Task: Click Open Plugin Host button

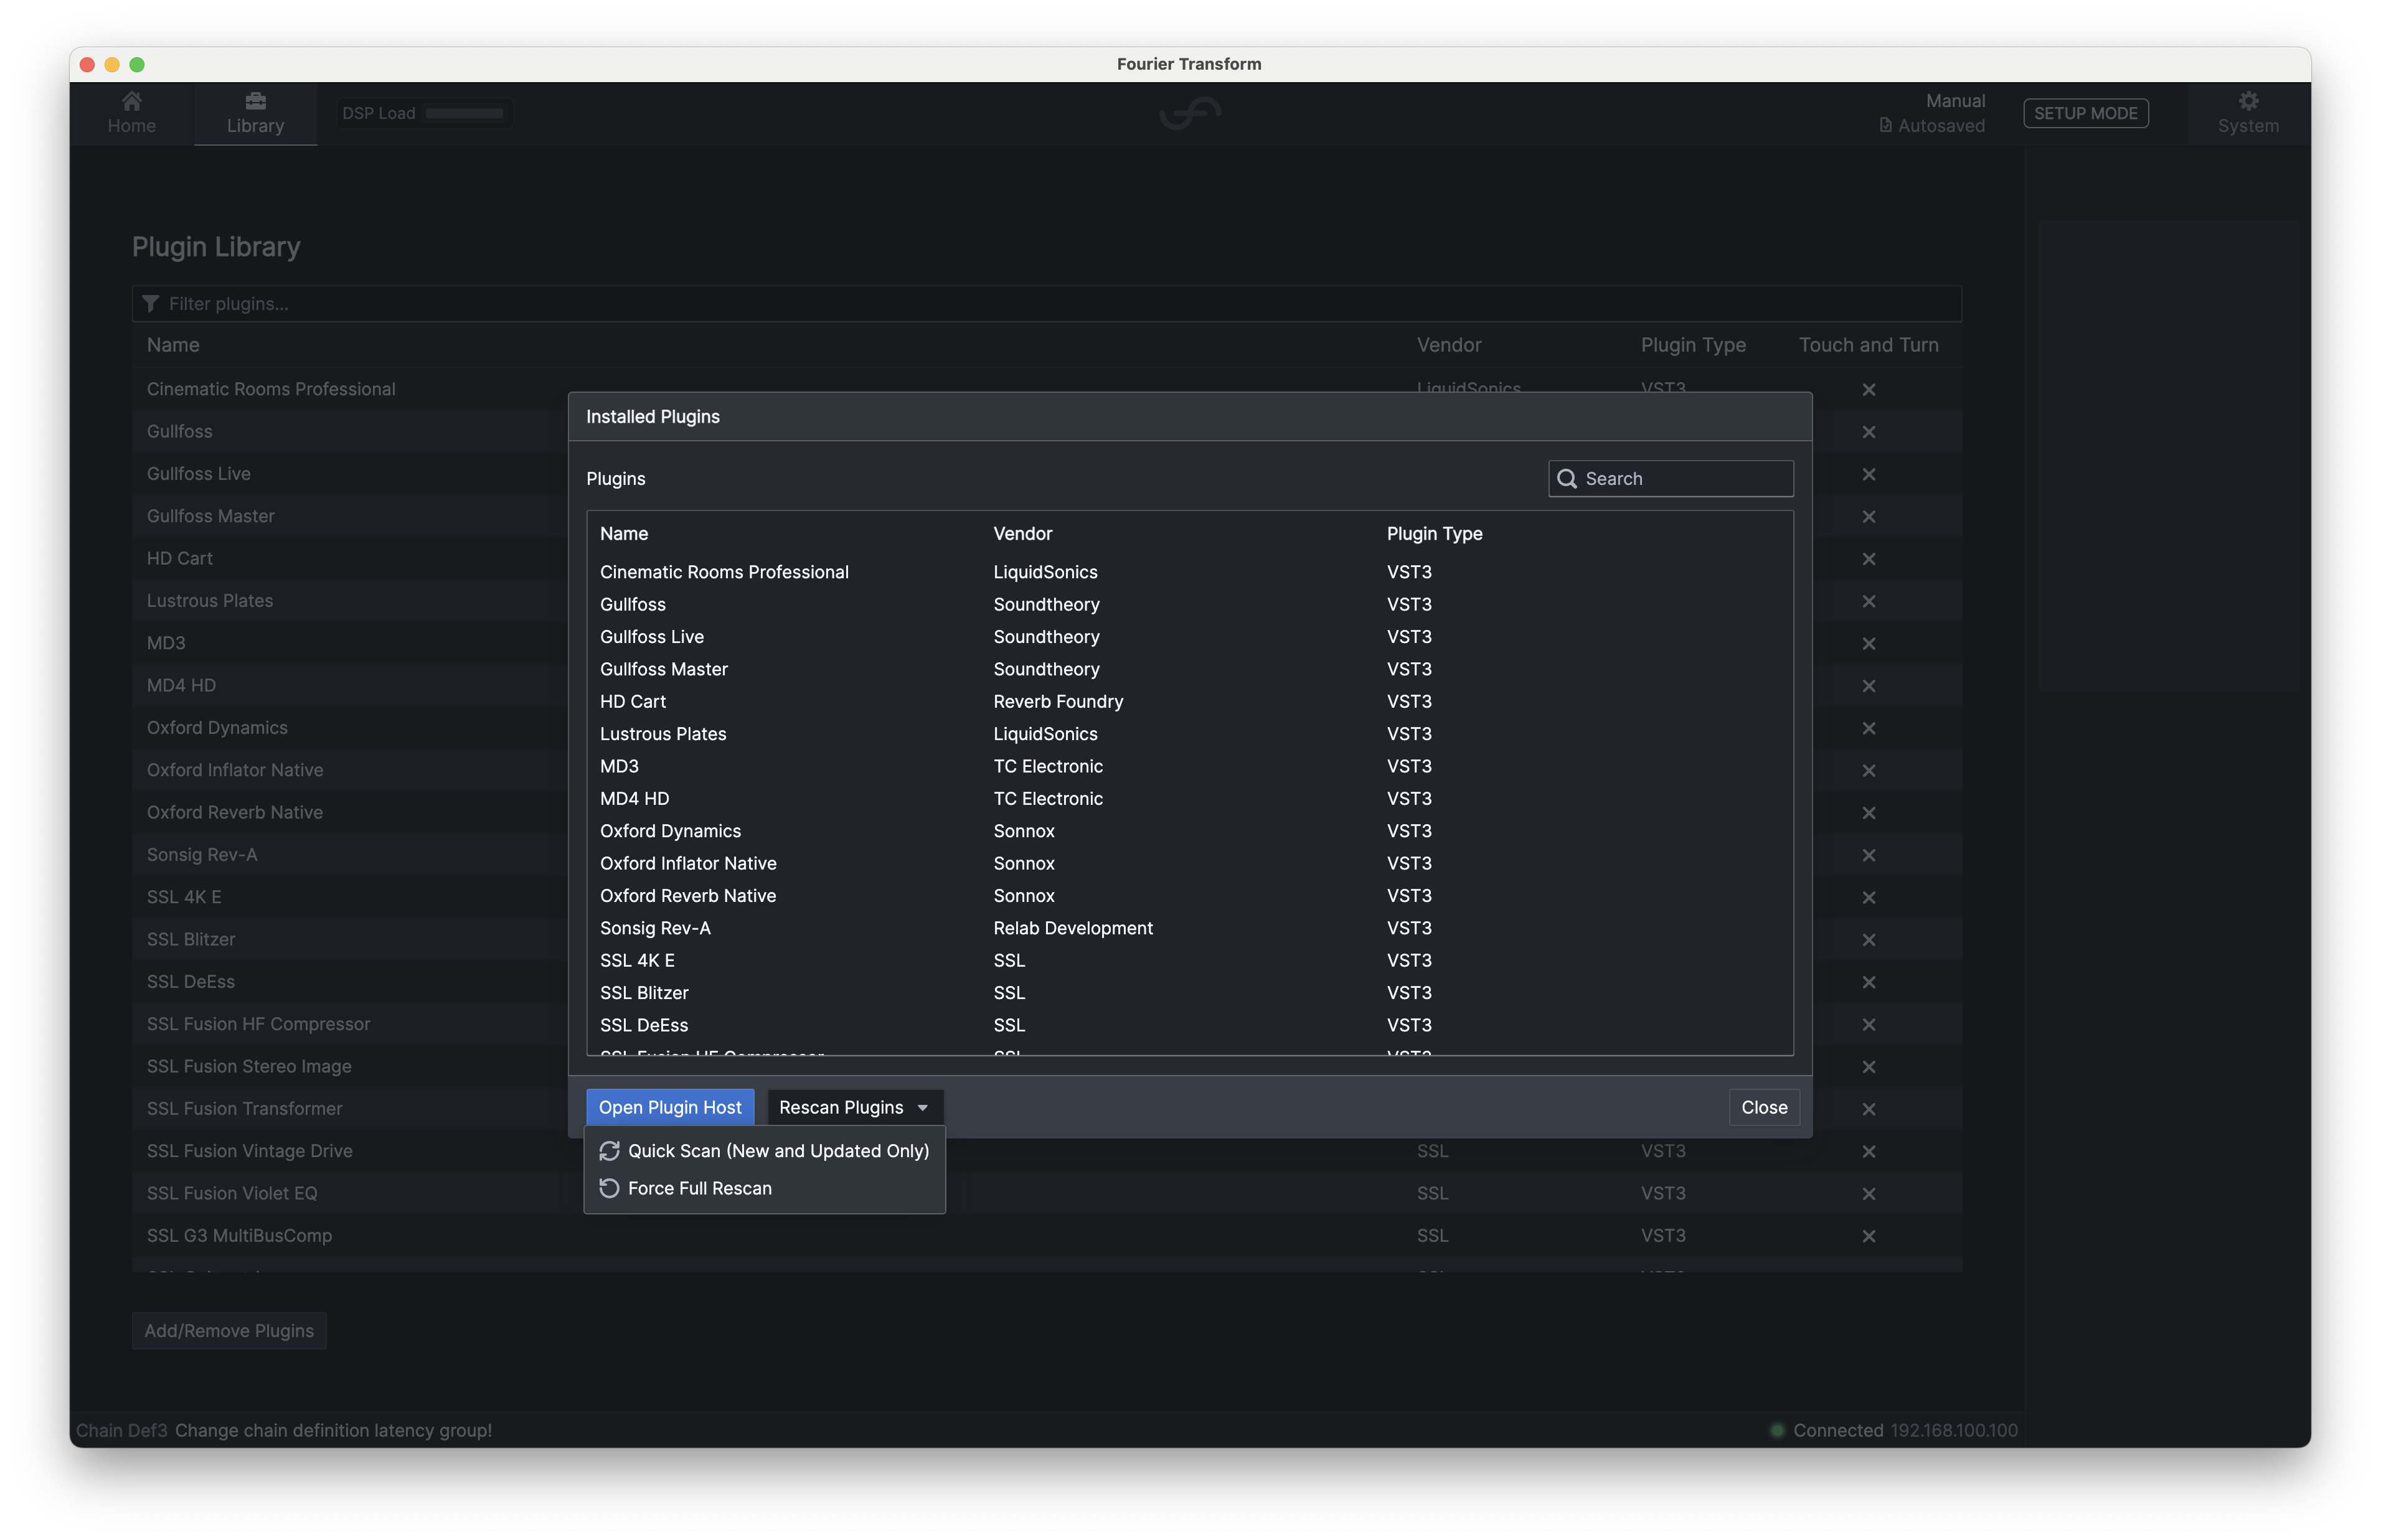Action: tap(669, 1107)
